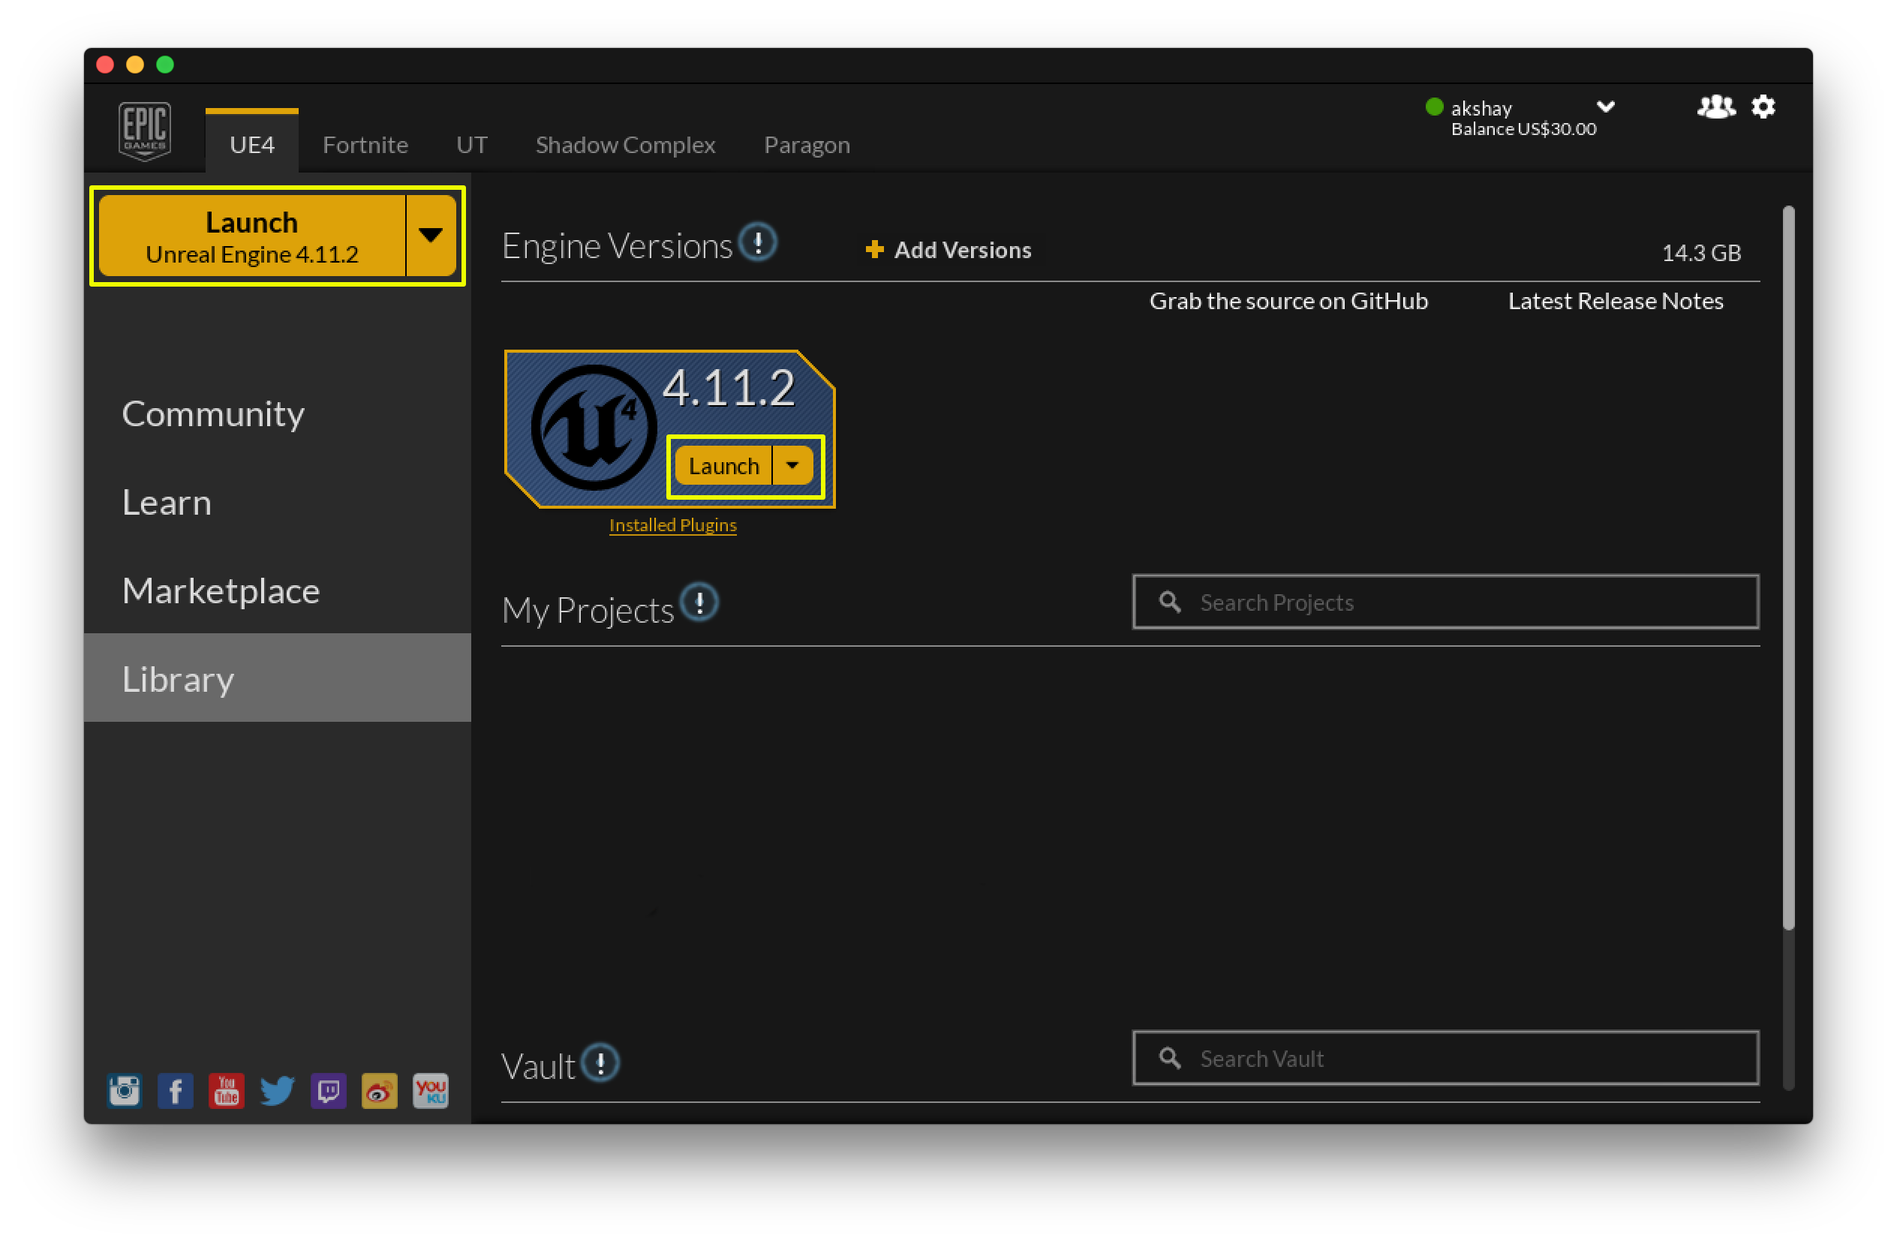Viewport: 1897px width, 1244px height.
Task: Open the Instagram social icon
Action: 125,1090
